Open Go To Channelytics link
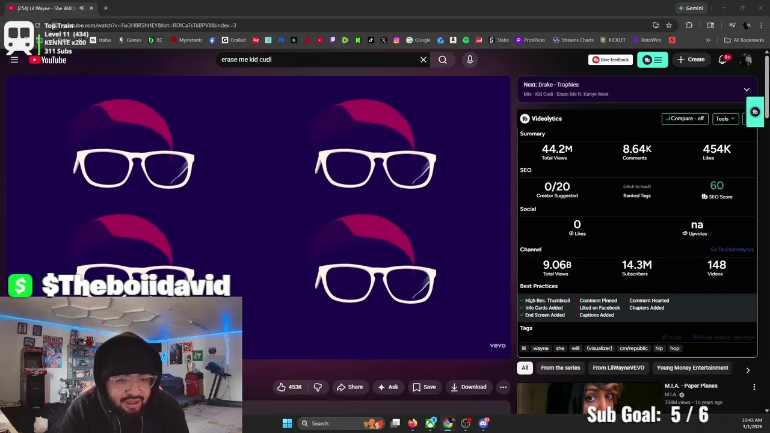Viewport: 770px width, 433px height. tap(731, 250)
